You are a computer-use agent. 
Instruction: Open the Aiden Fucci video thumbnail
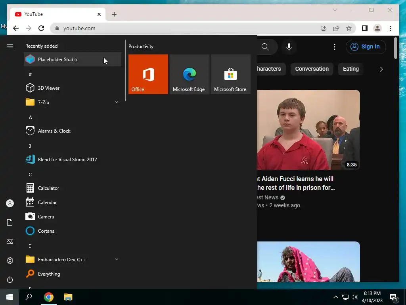tap(308, 130)
